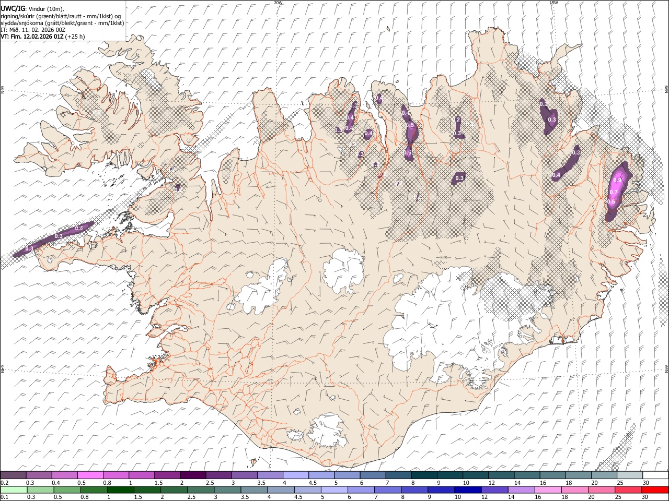Image resolution: width=669 pixels, height=501 pixels.
Task: Click deep blue lower swatch starting at 10
Action: [x=468, y=490]
